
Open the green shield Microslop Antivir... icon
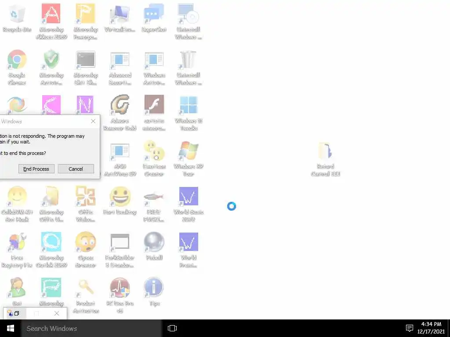(x=51, y=67)
